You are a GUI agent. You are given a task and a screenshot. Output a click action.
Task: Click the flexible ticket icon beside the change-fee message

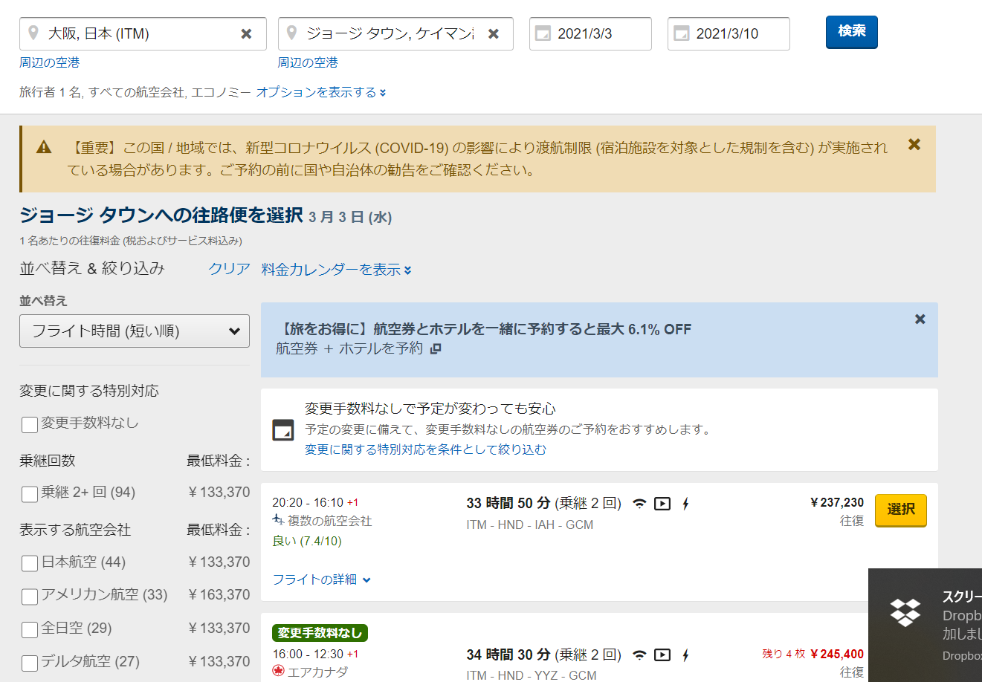[282, 429]
